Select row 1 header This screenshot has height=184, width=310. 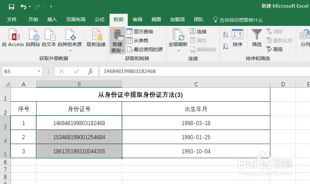[5, 95]
